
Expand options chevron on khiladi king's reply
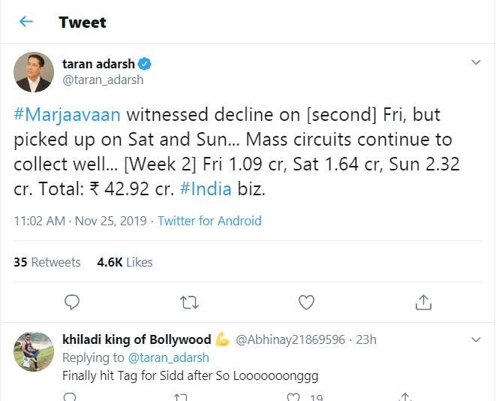475,339
